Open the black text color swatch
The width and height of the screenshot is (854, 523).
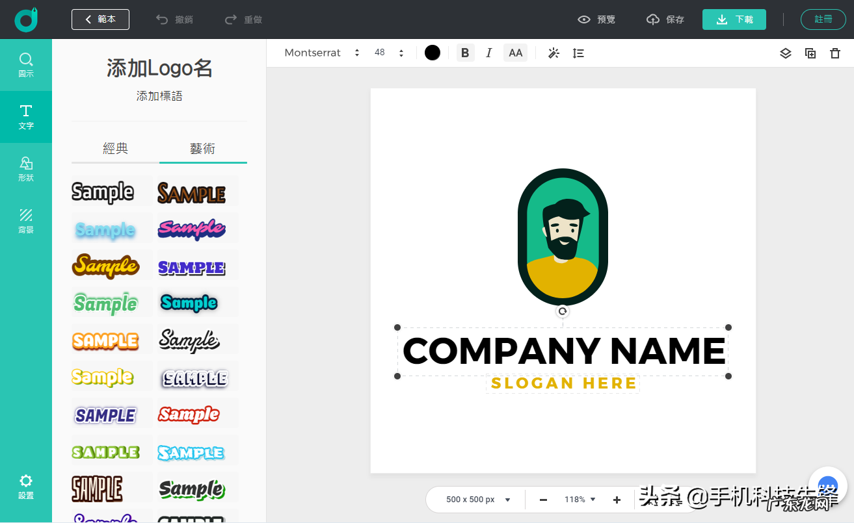coord(433,53)
